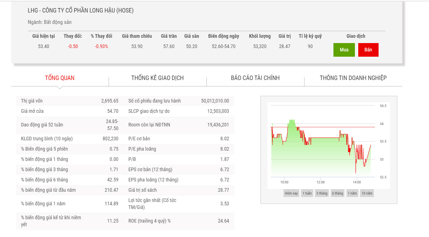Select the ROE (trailing 4 quý) row
Image resolution: width=429 pixels, height=237 pixels.
click(178, 221)
